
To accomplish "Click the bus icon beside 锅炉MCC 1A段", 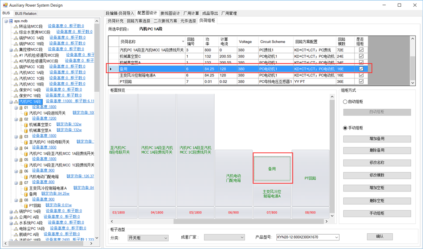I will tap(16, 38).
